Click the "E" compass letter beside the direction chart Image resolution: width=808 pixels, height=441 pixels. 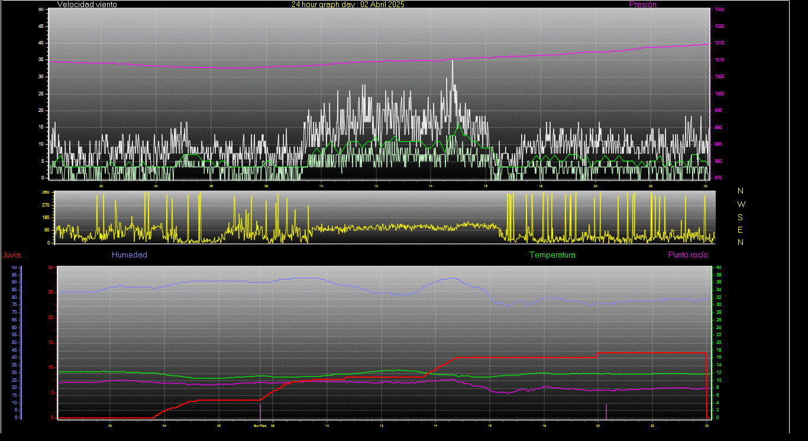click(741, 230)
